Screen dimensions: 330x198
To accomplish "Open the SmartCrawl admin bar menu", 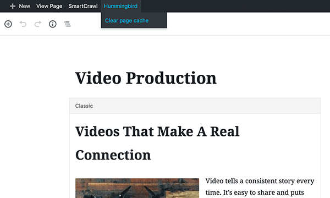I will coord(83,6).
